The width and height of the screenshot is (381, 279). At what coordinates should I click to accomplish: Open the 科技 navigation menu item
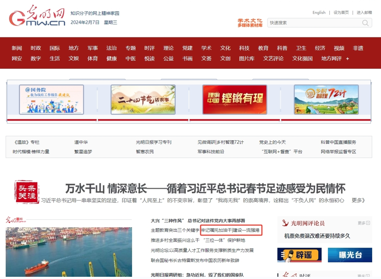pyautogui.click(x=244, y=48)
